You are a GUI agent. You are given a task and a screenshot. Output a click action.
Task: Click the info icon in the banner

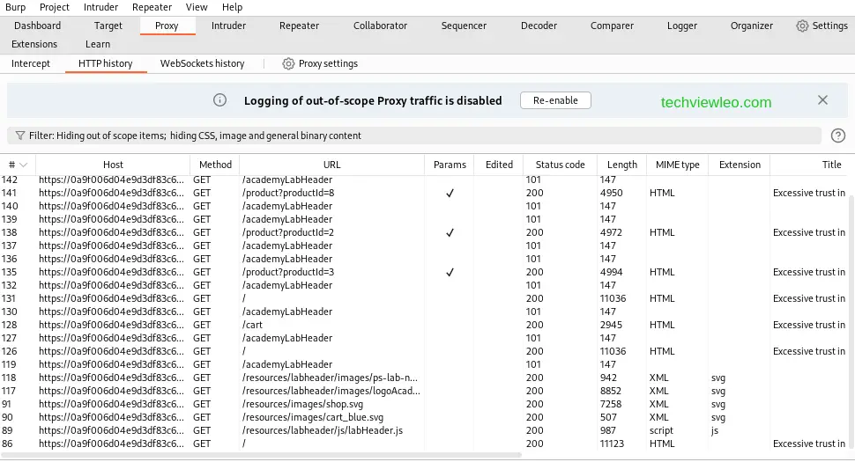tap(220, 100)
